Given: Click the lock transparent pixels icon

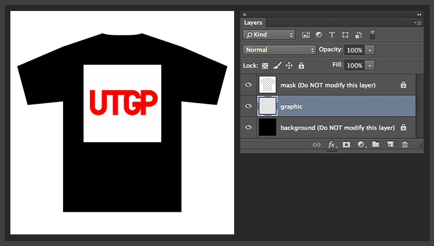Looking at the screenshot, I should point(265,65).
